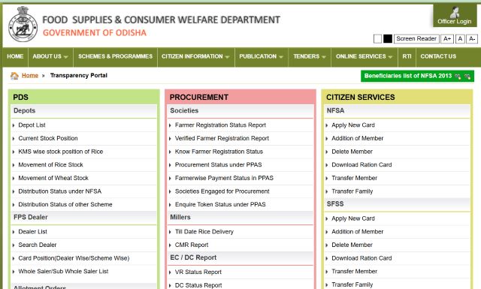Select the black contrast theme swatch

click(388, 39)
